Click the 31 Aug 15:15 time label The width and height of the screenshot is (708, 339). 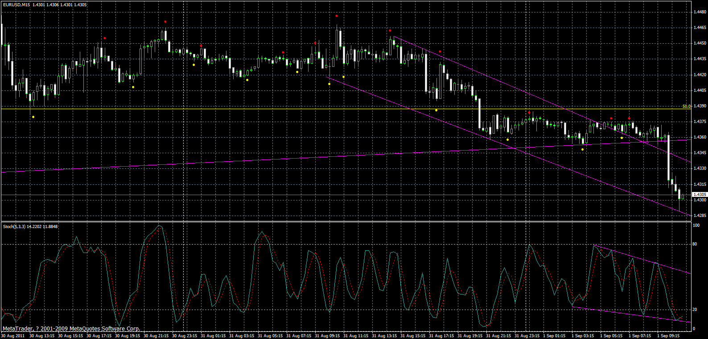(413, 336)
